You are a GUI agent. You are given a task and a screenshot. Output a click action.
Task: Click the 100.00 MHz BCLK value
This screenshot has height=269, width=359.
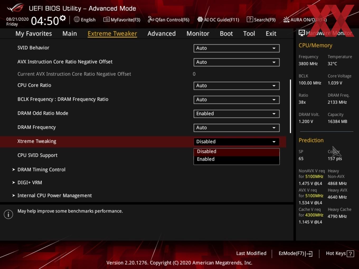point(310,83)
